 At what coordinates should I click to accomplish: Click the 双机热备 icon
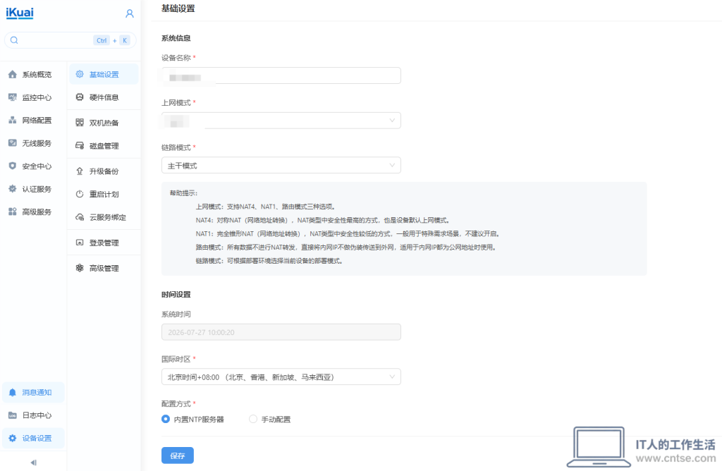point(80,123)
